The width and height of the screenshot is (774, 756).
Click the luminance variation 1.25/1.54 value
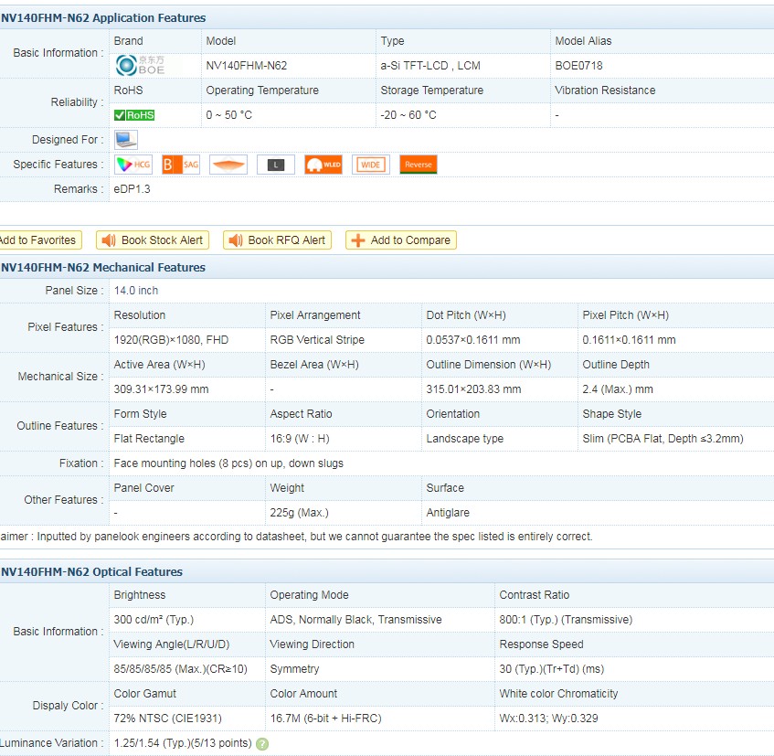click(x=183, y=743)
